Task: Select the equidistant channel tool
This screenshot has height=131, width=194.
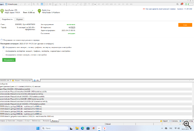Action: (x=81, y=4)
